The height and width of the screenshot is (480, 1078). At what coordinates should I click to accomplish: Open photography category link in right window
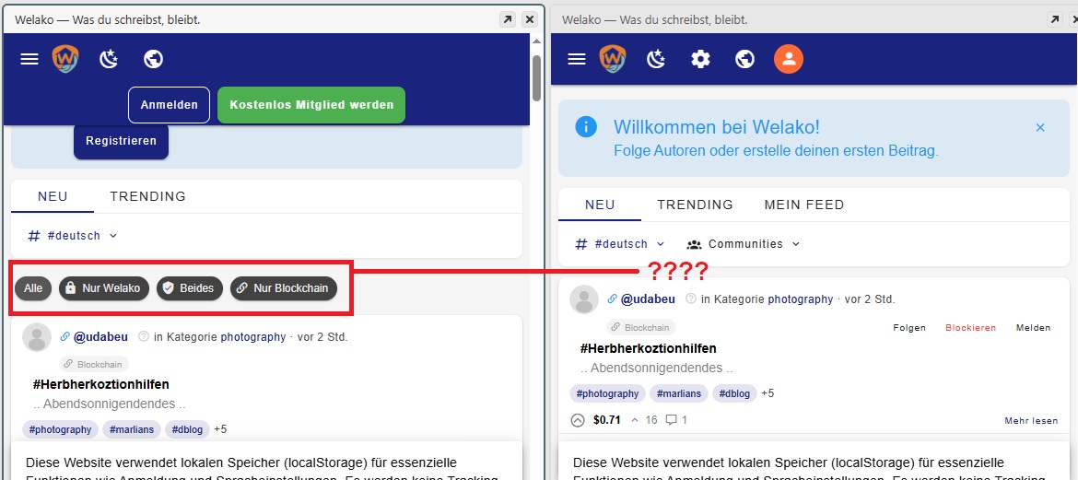point(801,299)
